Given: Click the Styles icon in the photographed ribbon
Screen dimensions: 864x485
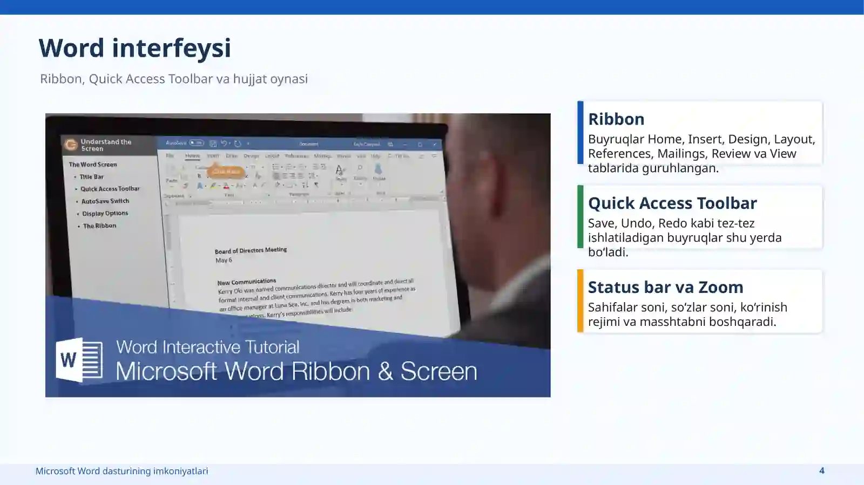Looking at the screenshot, I should click(x=340, y=170).
